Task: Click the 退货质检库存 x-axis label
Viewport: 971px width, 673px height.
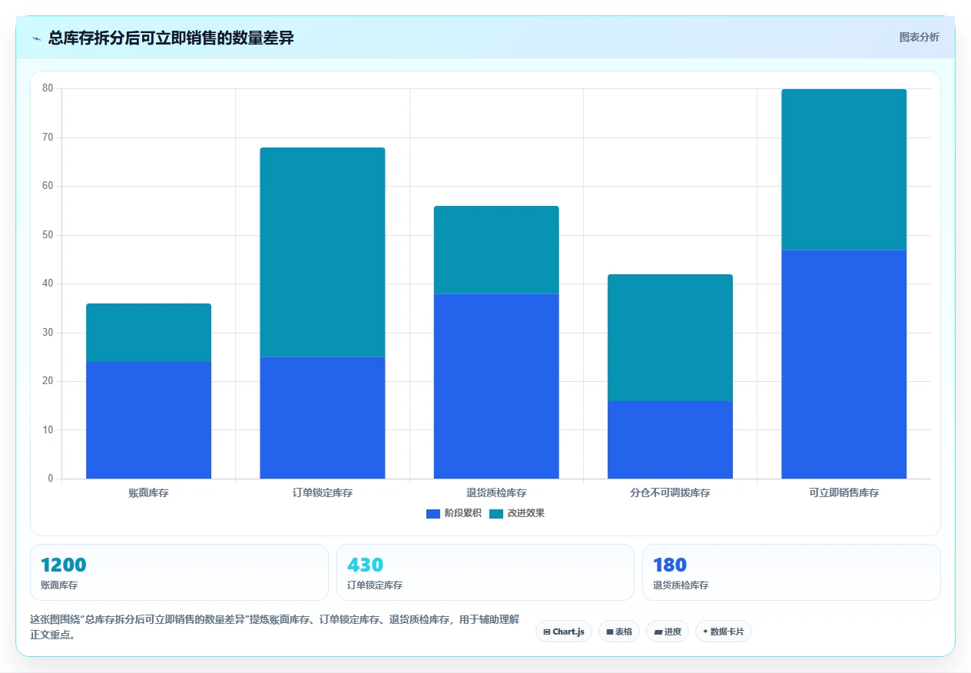Action: [x=496, y=493]
